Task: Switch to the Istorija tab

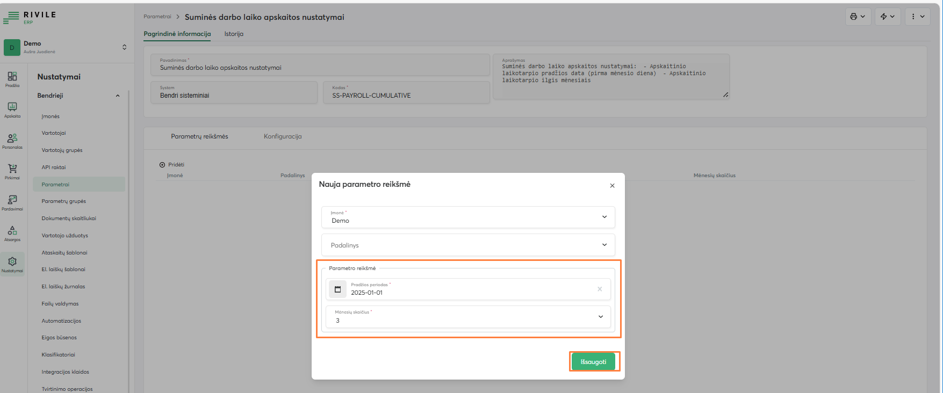Action: (x=234, y=34)
